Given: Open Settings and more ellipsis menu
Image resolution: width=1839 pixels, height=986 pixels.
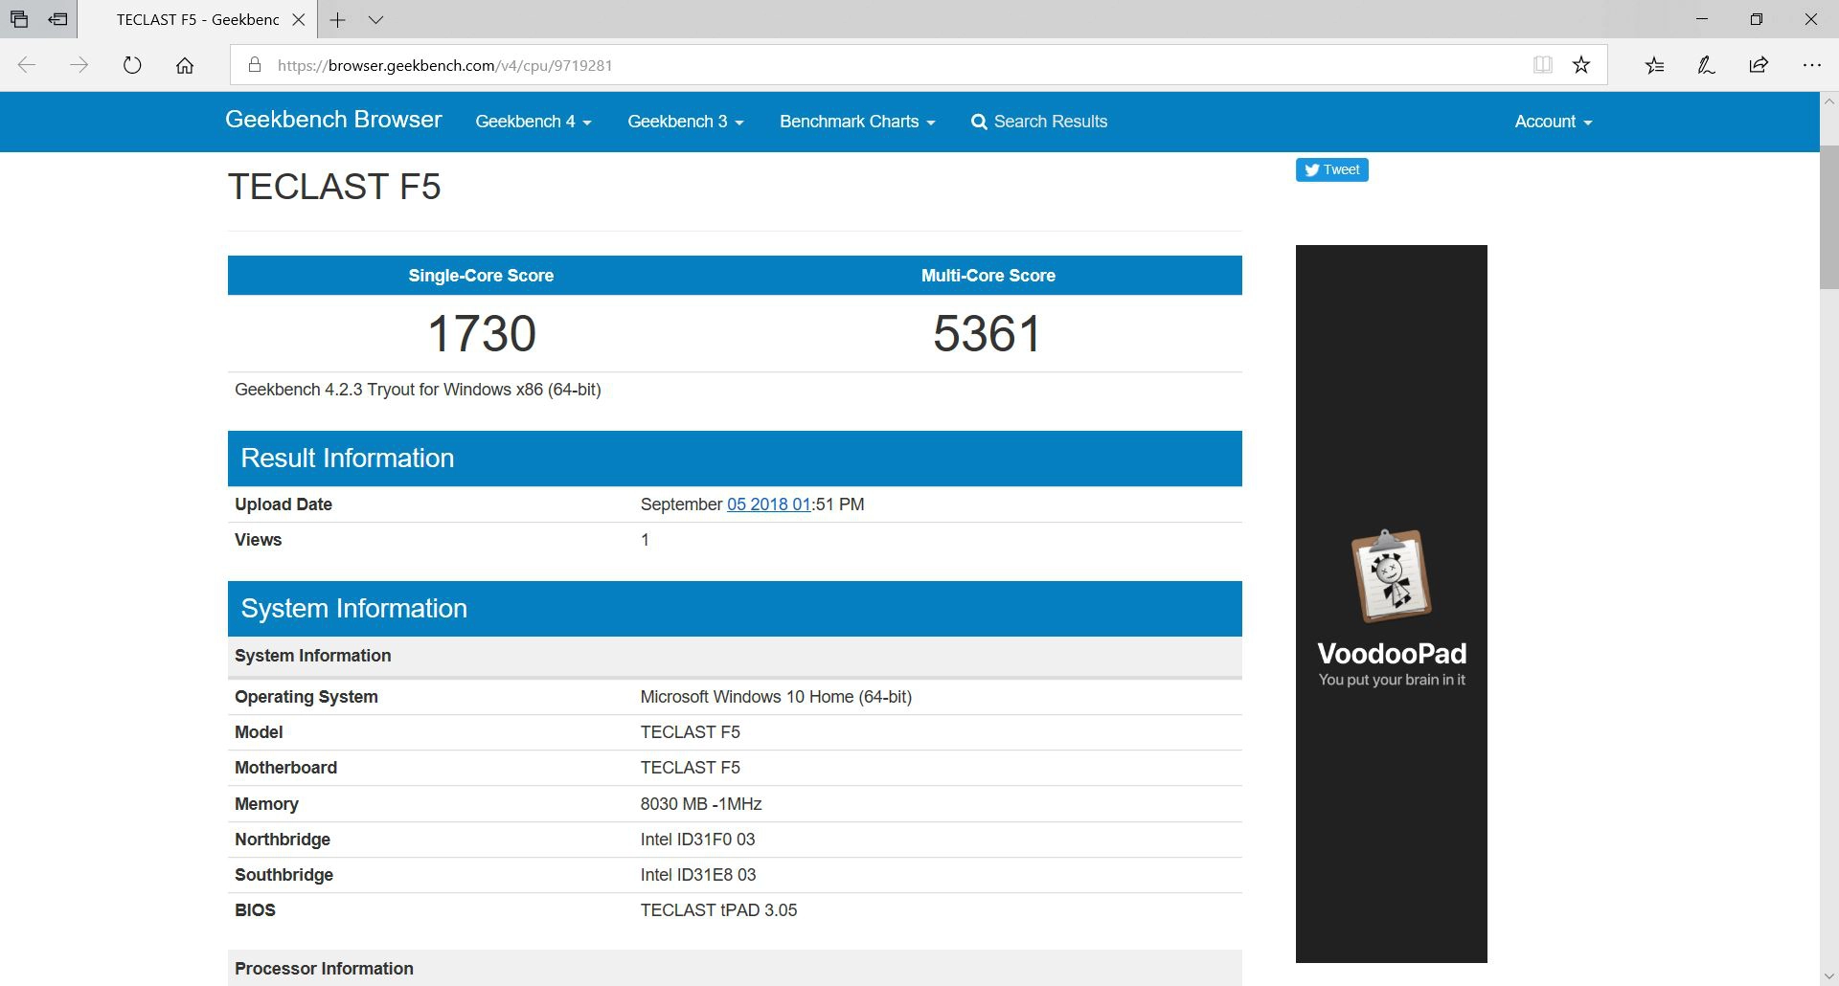Looking at the screenshot, I should 1811,65.
